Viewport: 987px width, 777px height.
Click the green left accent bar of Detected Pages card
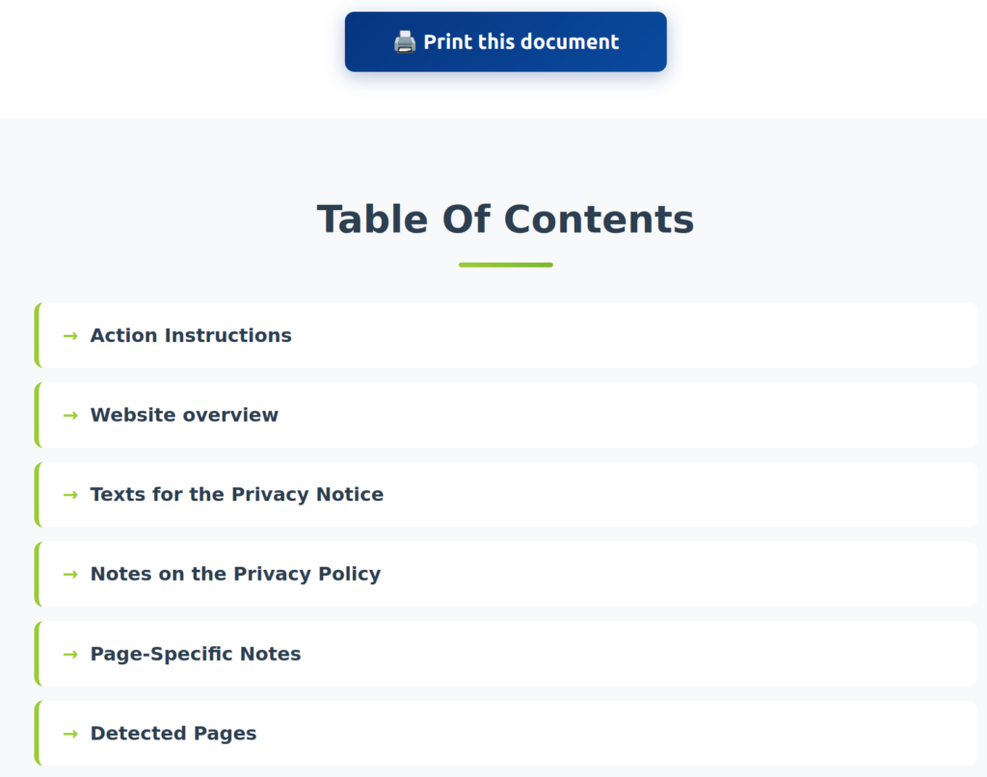click(x=37, y=734)
